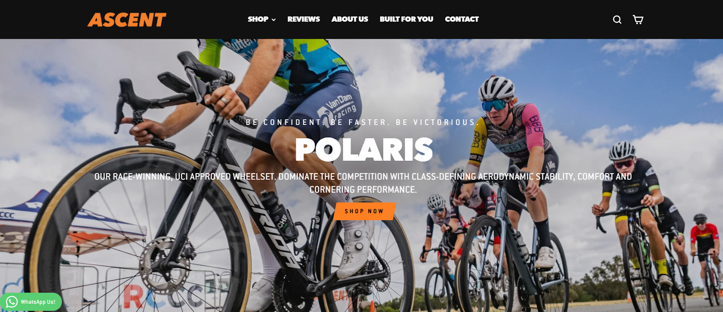Open the ABOUT US page

coord(350,19)
